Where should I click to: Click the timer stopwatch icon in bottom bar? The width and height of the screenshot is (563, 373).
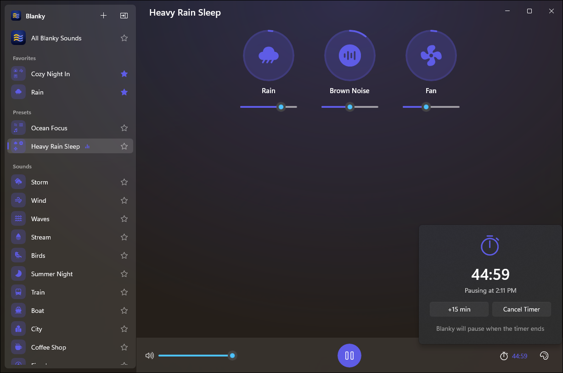pos(504,356)
